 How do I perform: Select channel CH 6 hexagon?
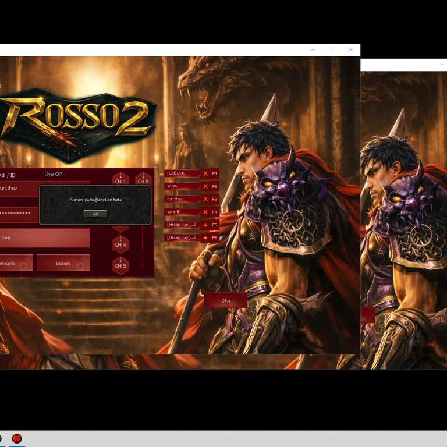pyautogui.click(x=143, y=179)
